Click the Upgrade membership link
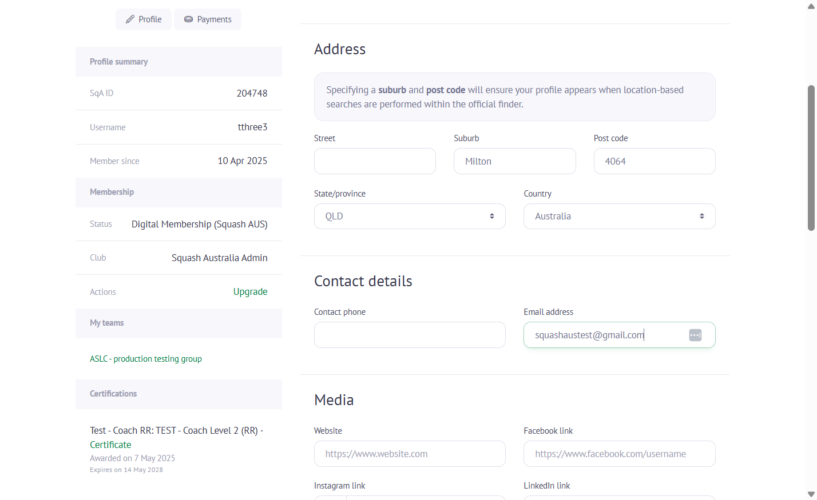The image size is (817, 500). (x=250, y=291)
